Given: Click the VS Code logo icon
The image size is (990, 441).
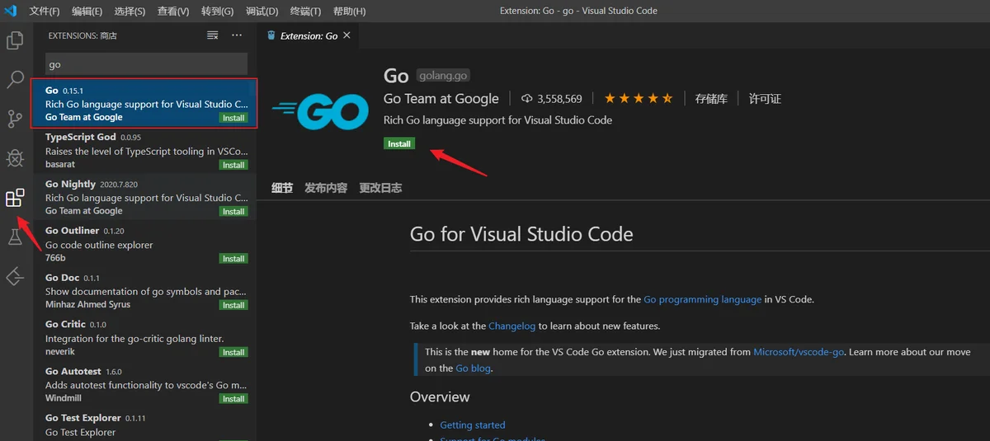Looking at the screenshot, I should pos(11,11).
